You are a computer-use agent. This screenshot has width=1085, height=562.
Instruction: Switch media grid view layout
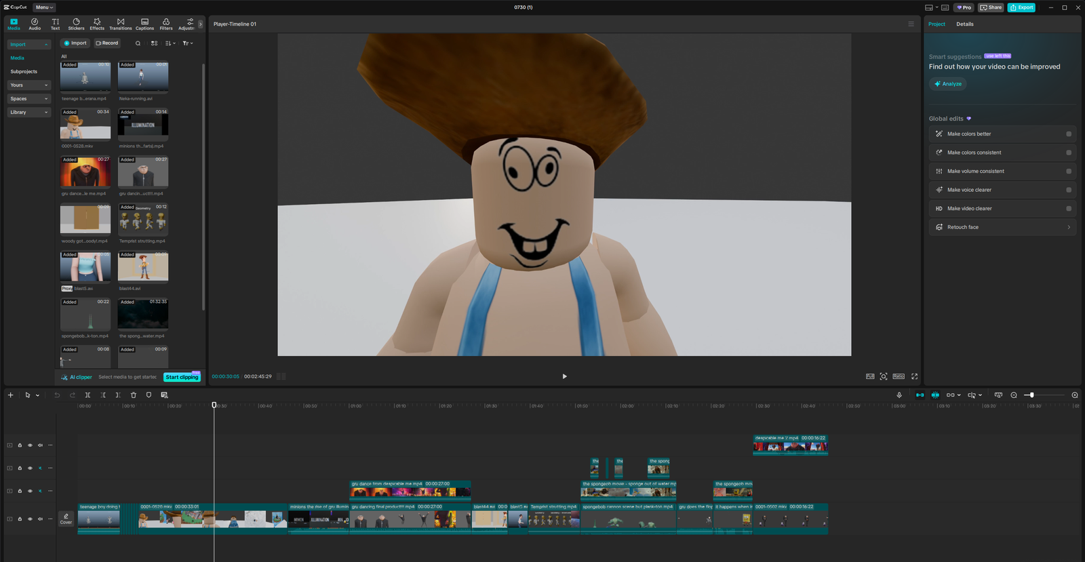pyautogui.click(x=155, y=43)
